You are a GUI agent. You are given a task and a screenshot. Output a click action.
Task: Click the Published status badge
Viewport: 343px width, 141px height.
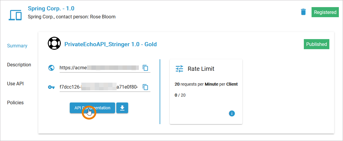click(x=317, y=44)
